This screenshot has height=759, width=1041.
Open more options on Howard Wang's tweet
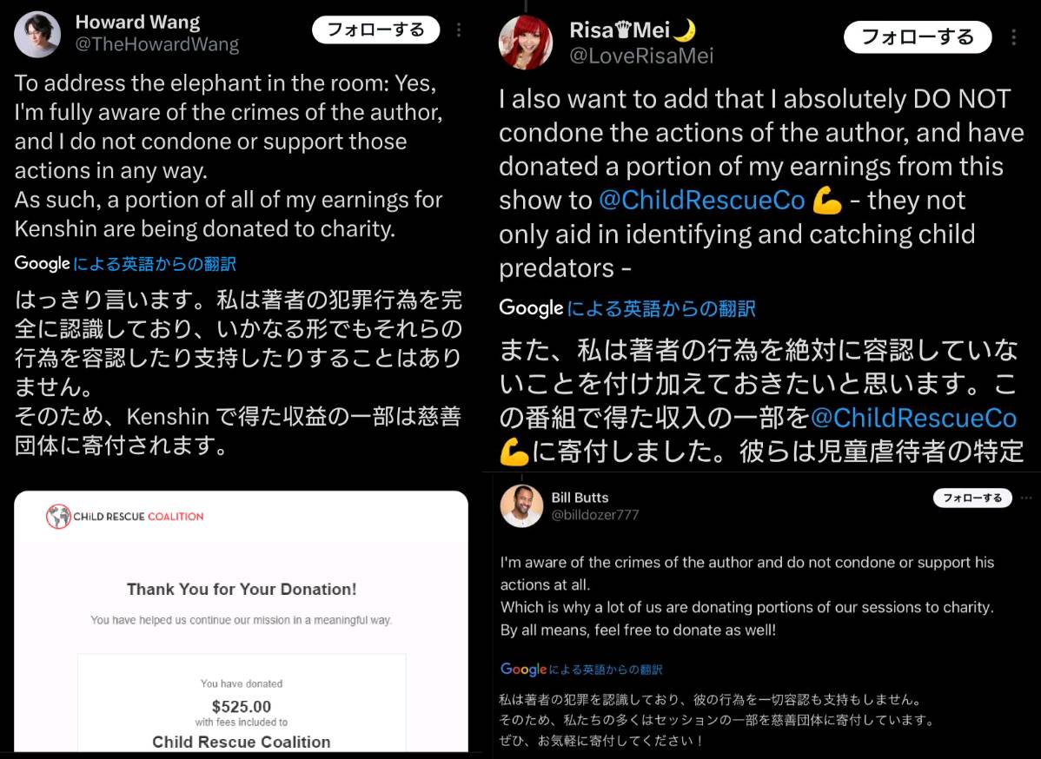tap(459, 30)
